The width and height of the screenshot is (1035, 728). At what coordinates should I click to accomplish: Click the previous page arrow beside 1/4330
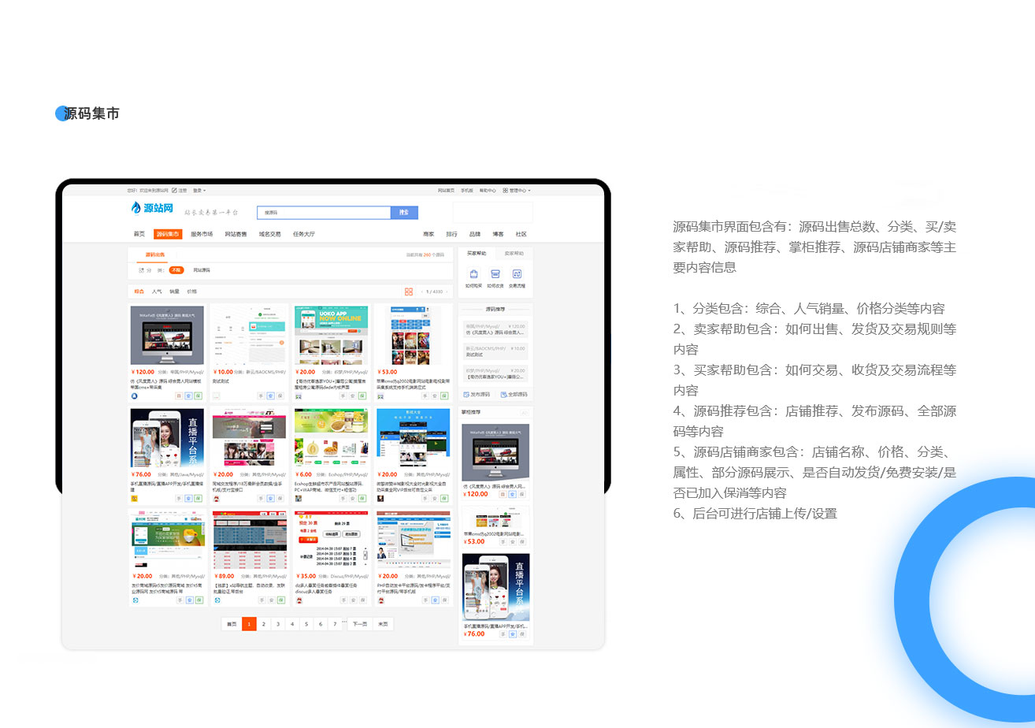(421, 292)
